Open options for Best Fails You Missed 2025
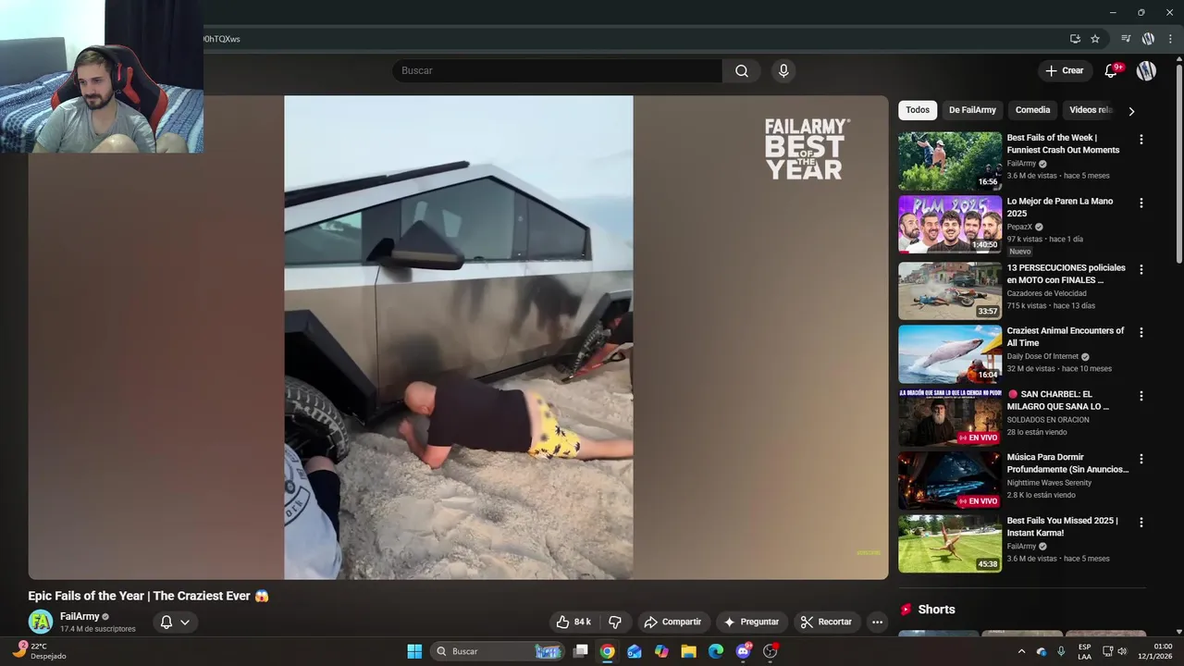Image resolution: width=1184 pixels, height=666 pixels. 1141,522
